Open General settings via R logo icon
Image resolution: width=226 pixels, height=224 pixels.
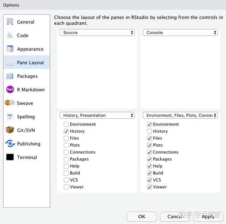pos(10,22)
